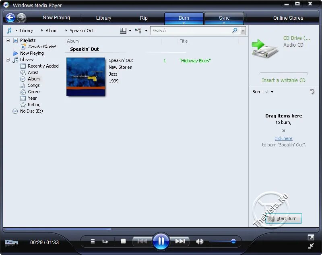Click the CD Drive label in burn pane

click(297, 38)
